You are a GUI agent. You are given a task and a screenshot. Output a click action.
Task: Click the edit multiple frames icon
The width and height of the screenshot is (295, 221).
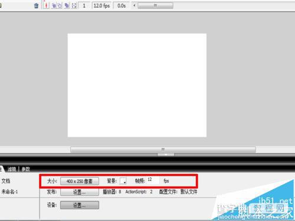67,5
